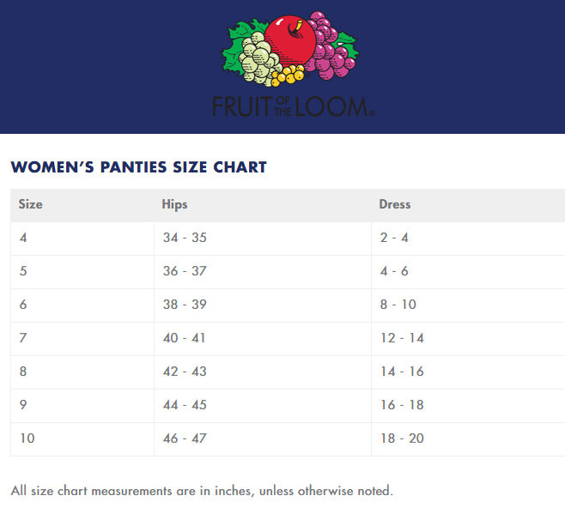
Task: Click the Fruit of the Loom logo
Action: pos(292,64)
